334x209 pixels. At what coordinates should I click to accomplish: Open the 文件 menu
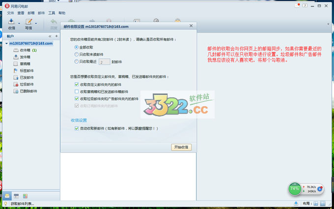coord(10,13)
